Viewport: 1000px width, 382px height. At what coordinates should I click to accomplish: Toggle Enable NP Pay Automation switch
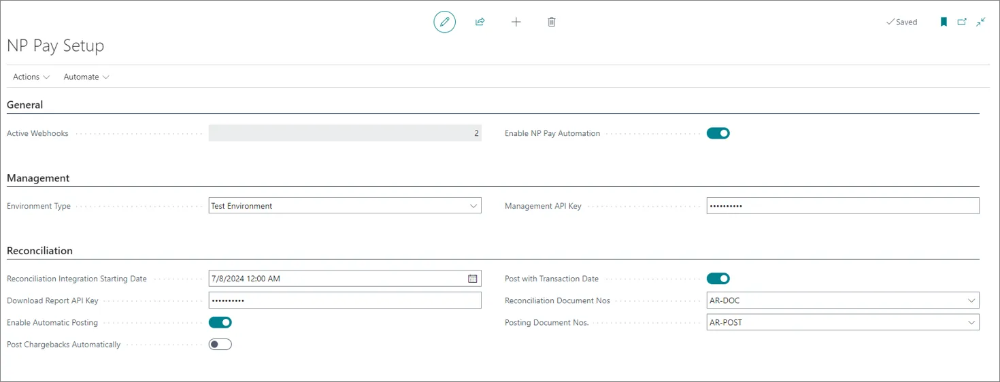tap(718, 133)
